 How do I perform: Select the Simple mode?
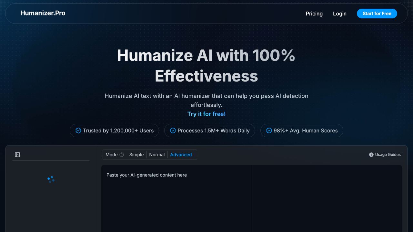click(136, 155)
